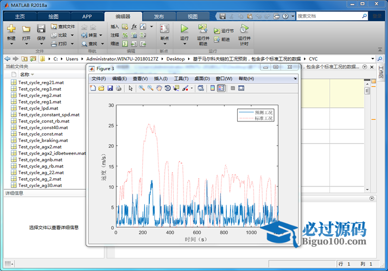The width and height of the screenshot is (388, 271).
Task: Open Figure 3 Tools (工具) menu
Action: (x=181, y=79)
